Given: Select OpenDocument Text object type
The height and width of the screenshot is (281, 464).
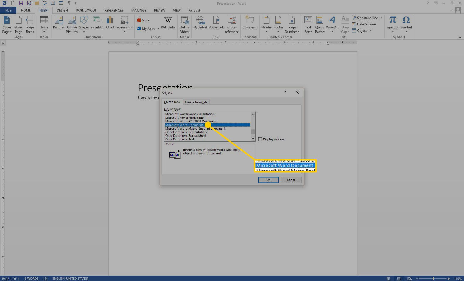Looking at the screenshot, I should point(207,139).
